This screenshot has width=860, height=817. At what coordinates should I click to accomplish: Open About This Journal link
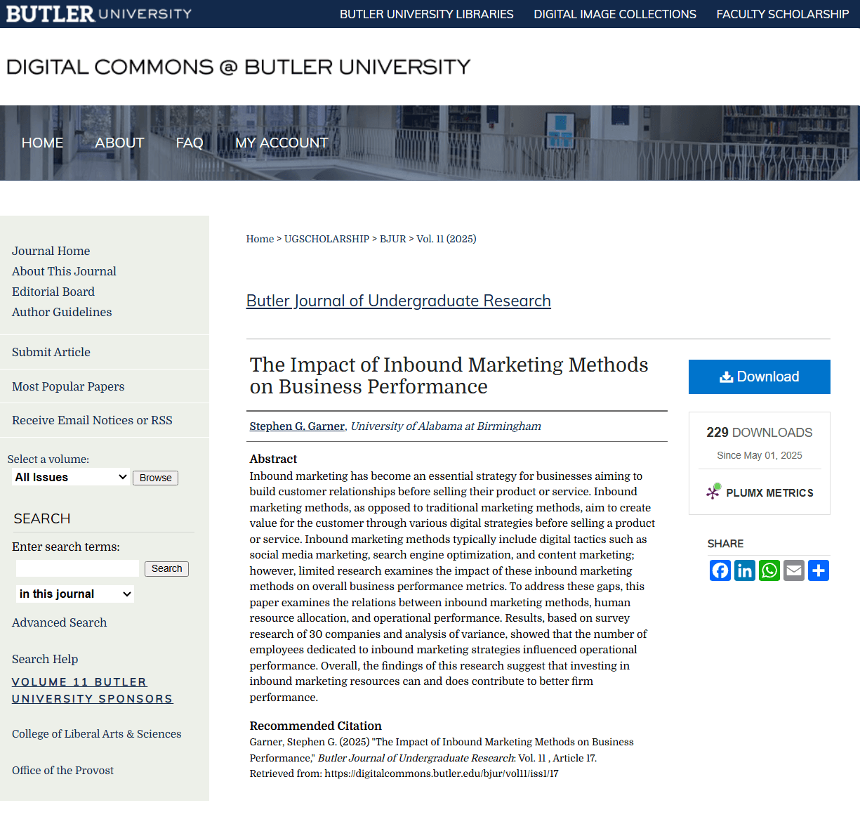coord(64,271)
